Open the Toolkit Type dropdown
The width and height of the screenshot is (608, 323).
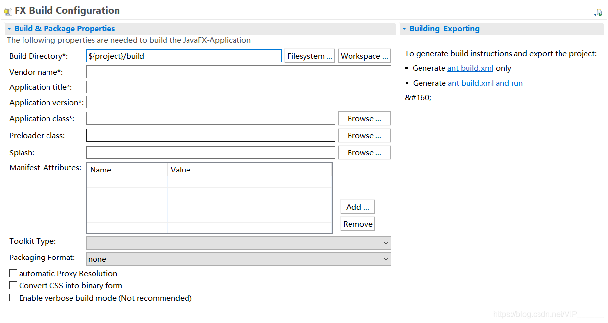click(x=238, y=242)
